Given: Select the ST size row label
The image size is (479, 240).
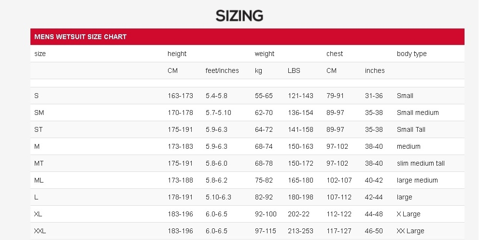Looking at the screenshot, I should pyautogui.click(x=39, y=129).
